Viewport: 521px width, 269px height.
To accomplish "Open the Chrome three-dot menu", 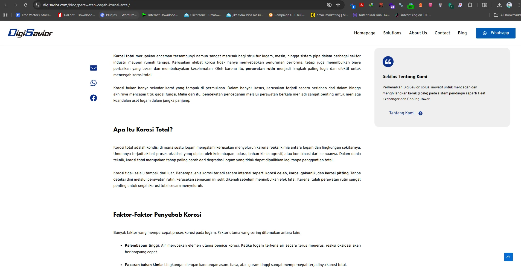I will [519, 5].
